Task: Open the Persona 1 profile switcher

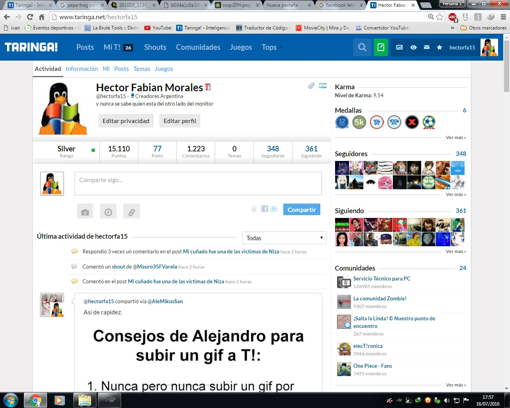Action: click(x=452, y=4)
